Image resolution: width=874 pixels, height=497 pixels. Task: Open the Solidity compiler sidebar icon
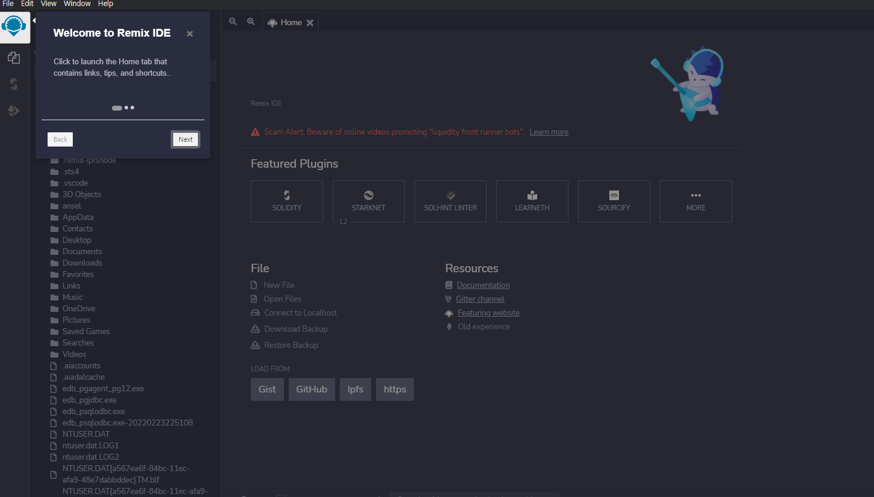[x=13, y=84]
